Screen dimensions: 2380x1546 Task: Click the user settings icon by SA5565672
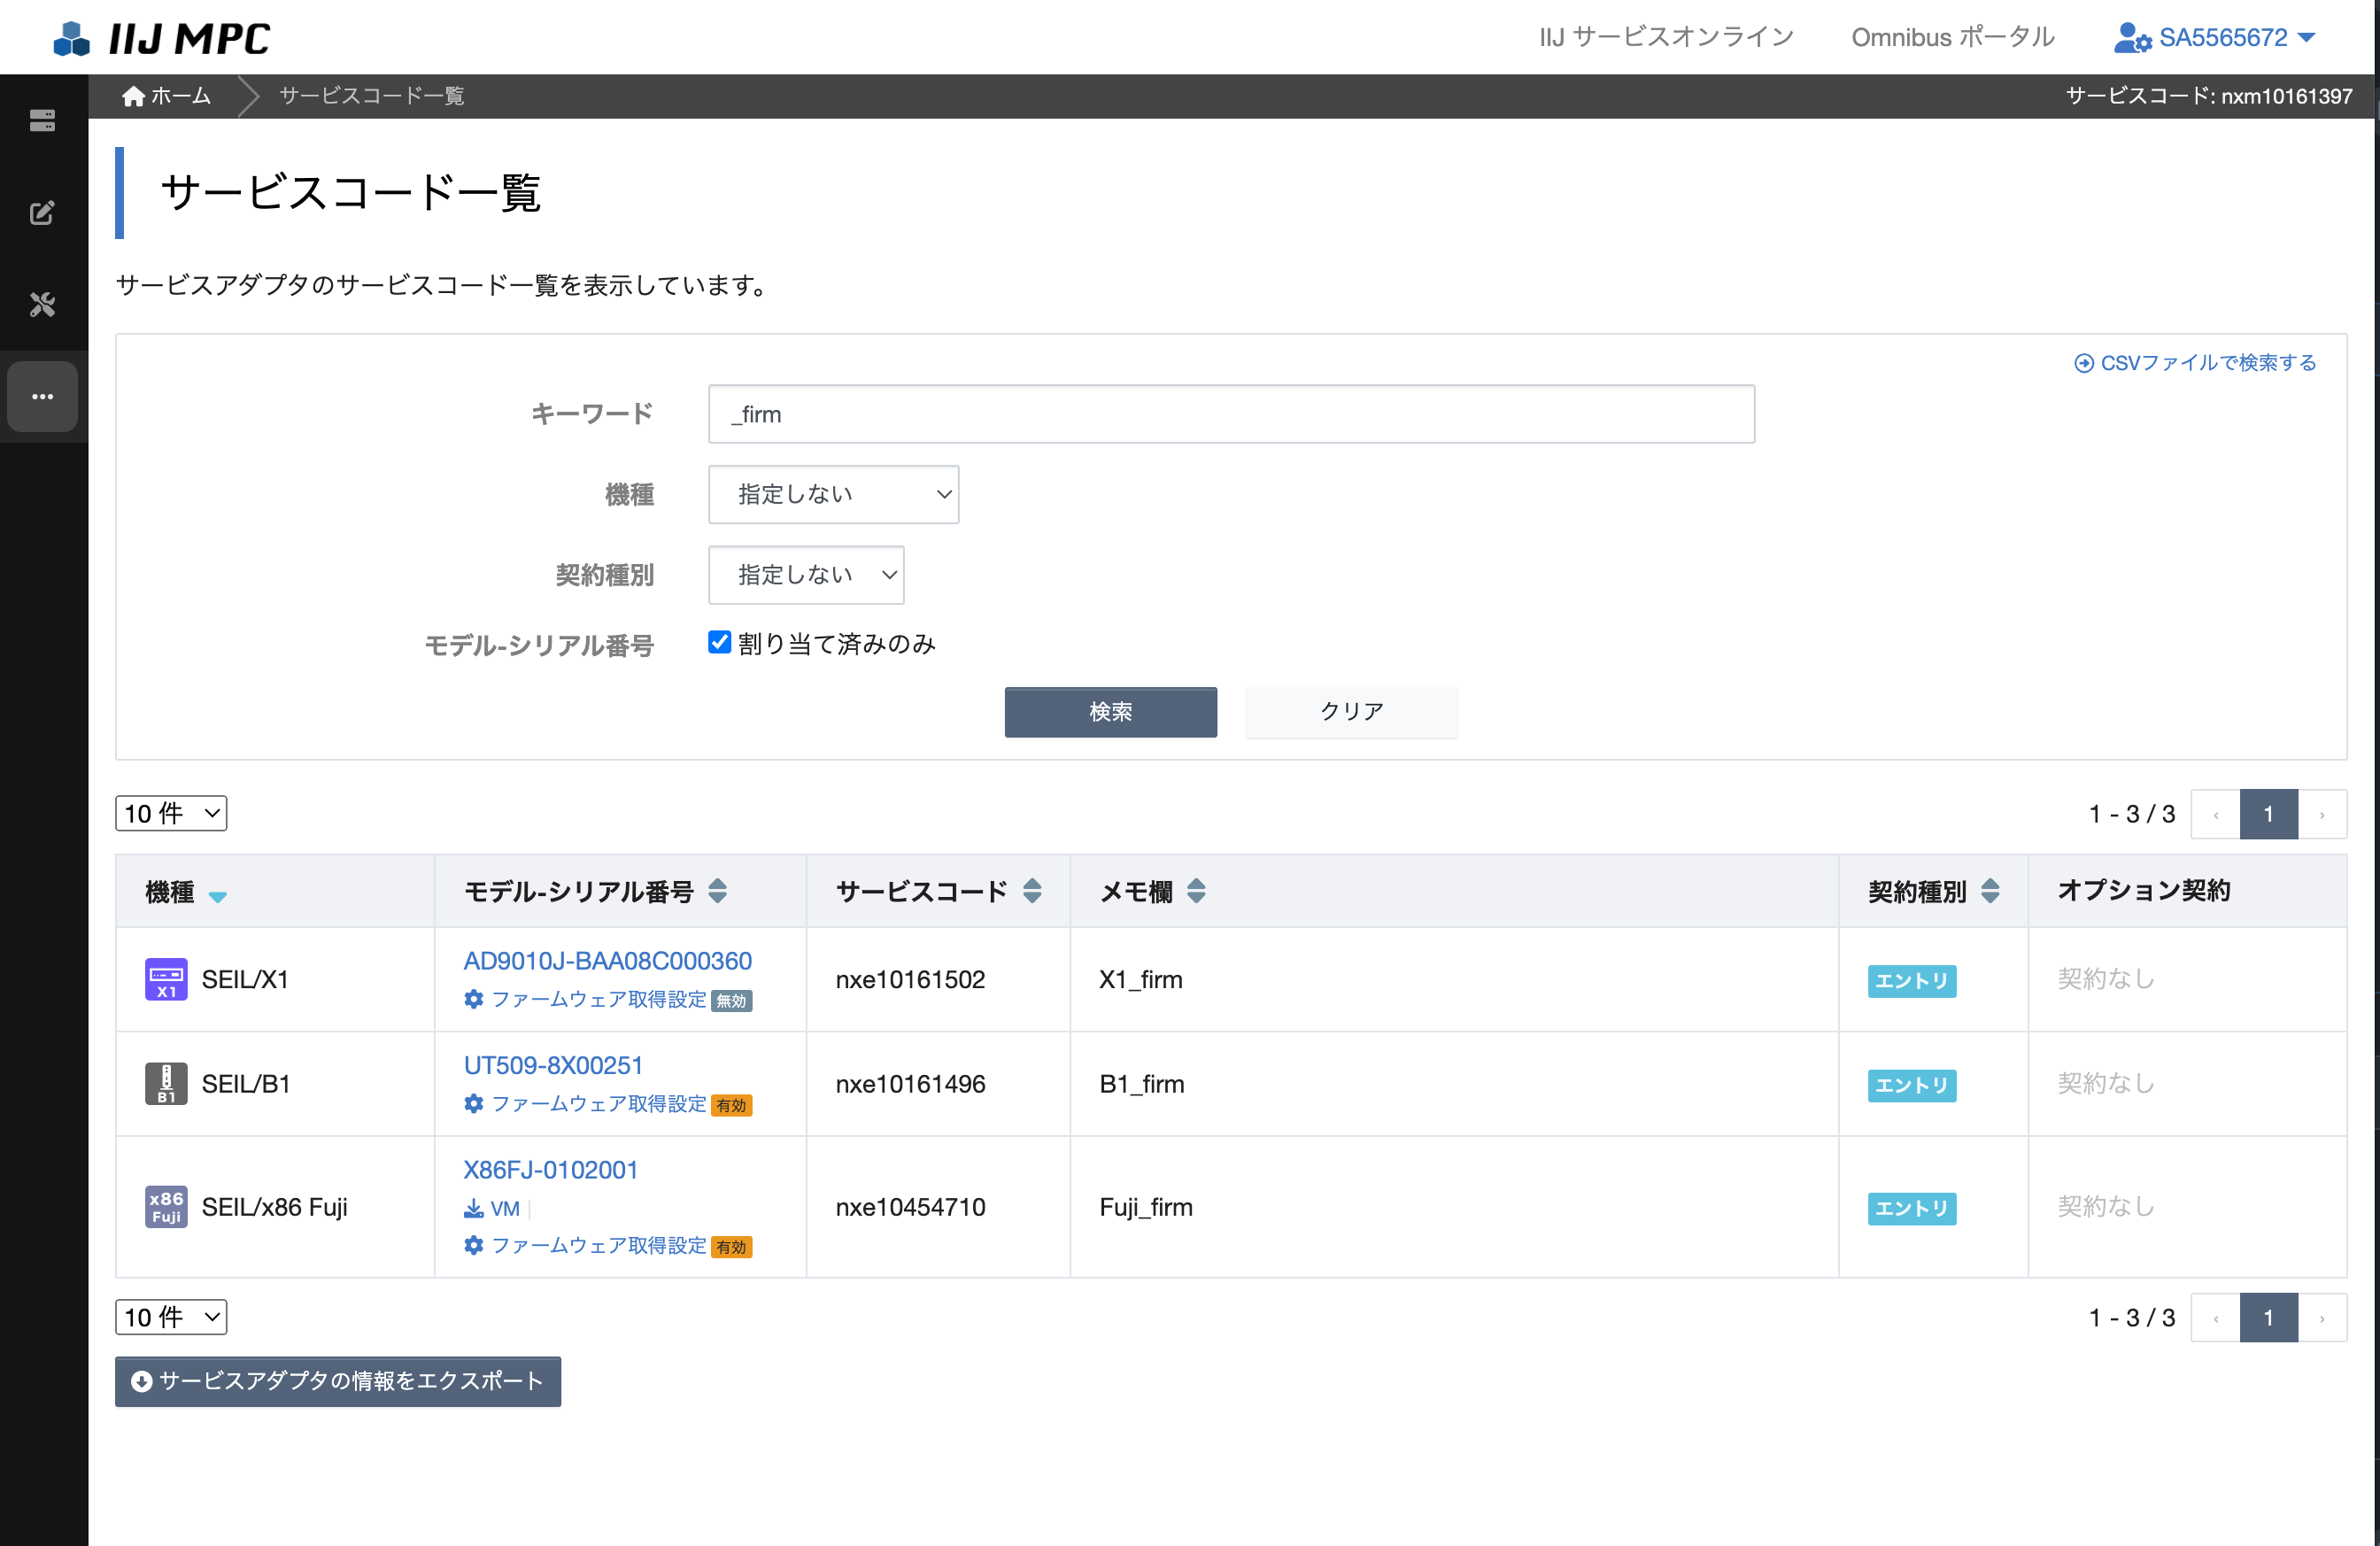pyautogui.click(x=2132, y=38)
